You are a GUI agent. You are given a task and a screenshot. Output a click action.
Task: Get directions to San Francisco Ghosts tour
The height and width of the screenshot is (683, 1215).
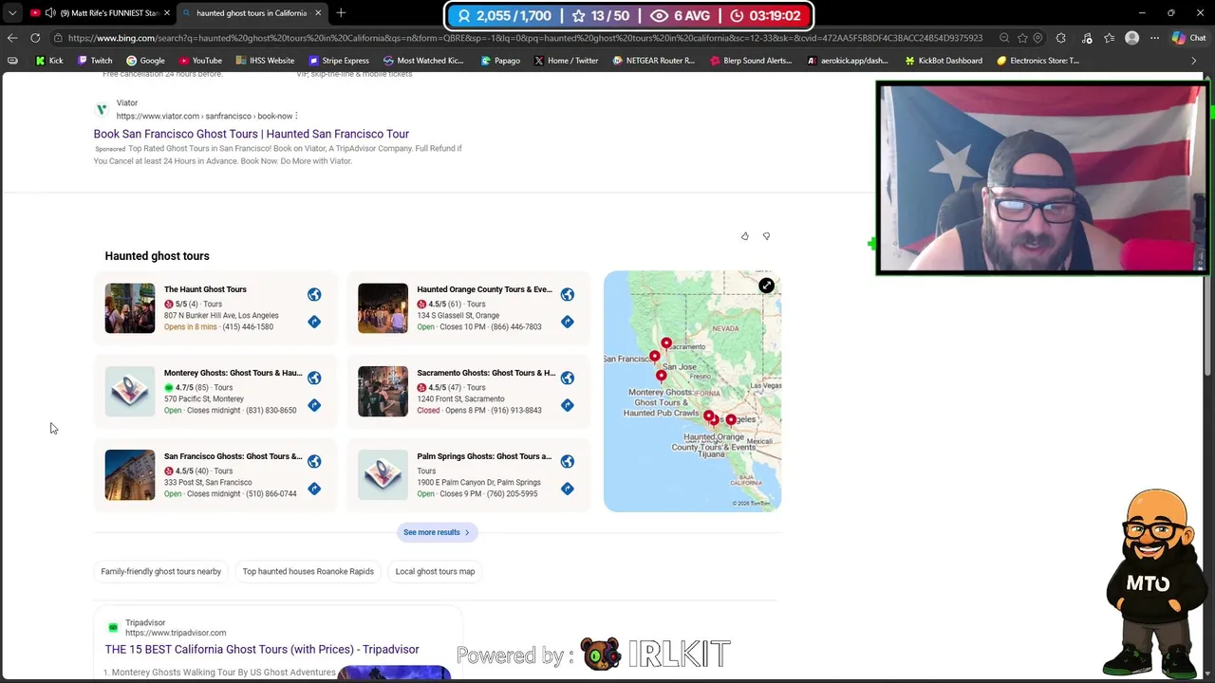click(x=314, y=489)
